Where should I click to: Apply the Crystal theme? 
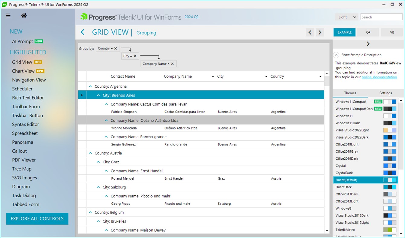point(365,166)
